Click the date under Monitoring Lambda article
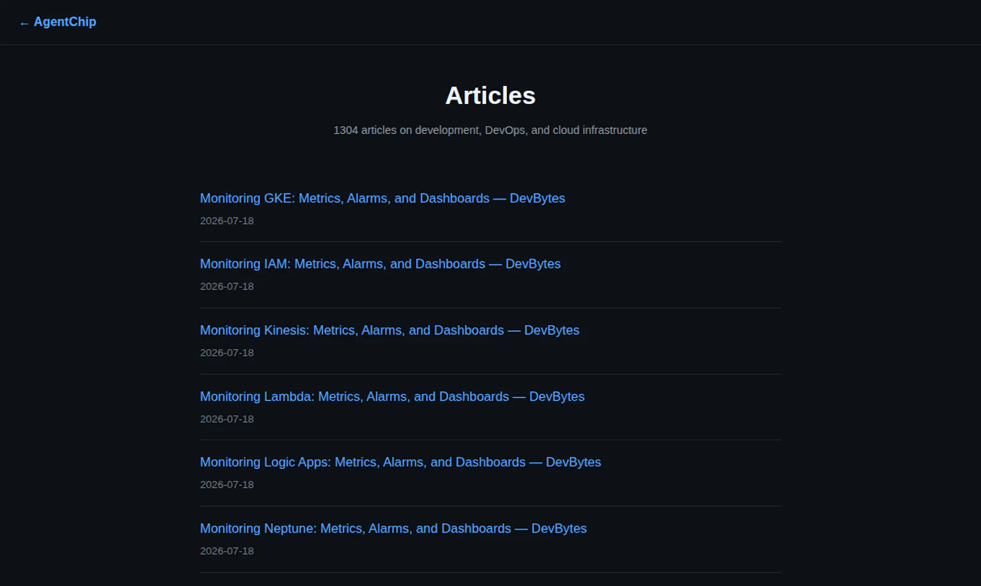The image size is (981, 586). pos(227,419)
